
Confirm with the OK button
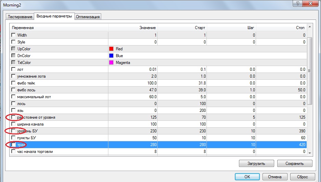coord(247,177)
